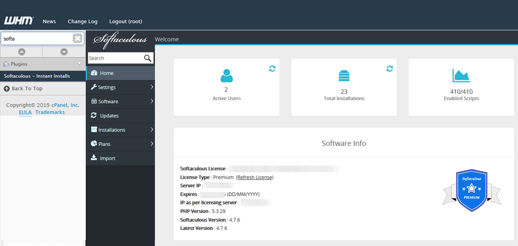The image size is (518, 246).
Task: Click the Plugins category icon
Action: click(6, 64)
